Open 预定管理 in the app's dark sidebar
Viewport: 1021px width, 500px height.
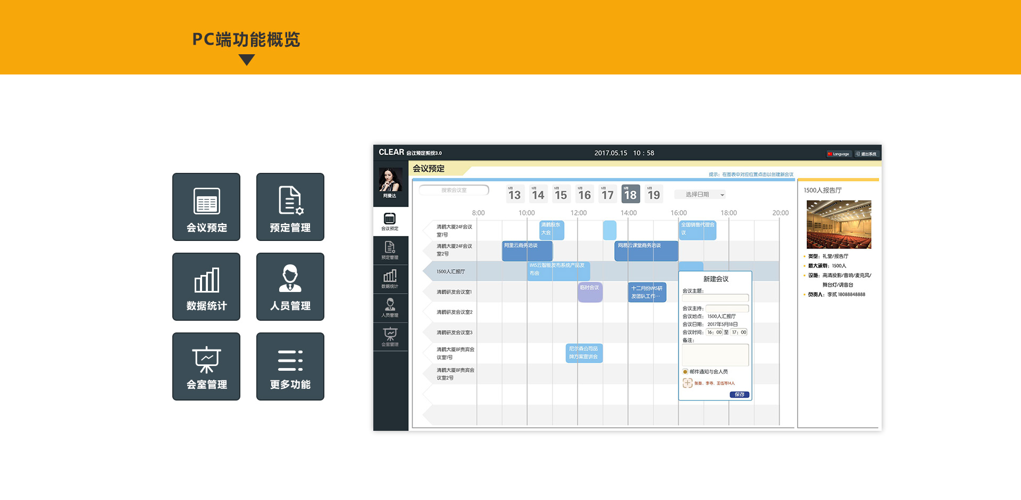[x=390, y=250]
